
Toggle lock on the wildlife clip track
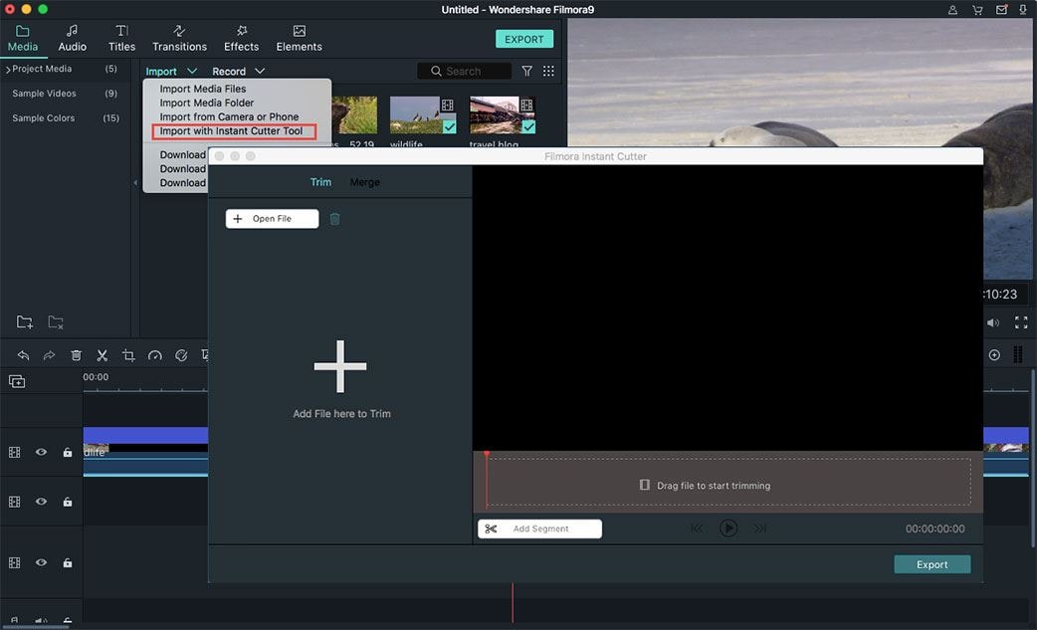click(x=68, y=452)
